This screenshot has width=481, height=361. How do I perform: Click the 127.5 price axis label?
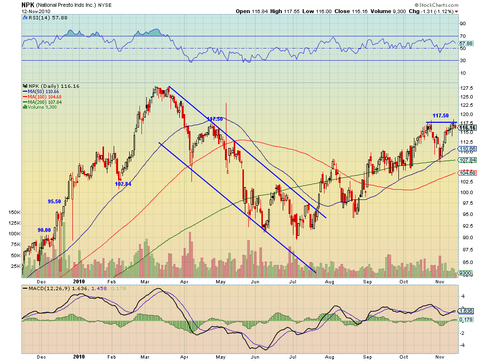(466, 88)
